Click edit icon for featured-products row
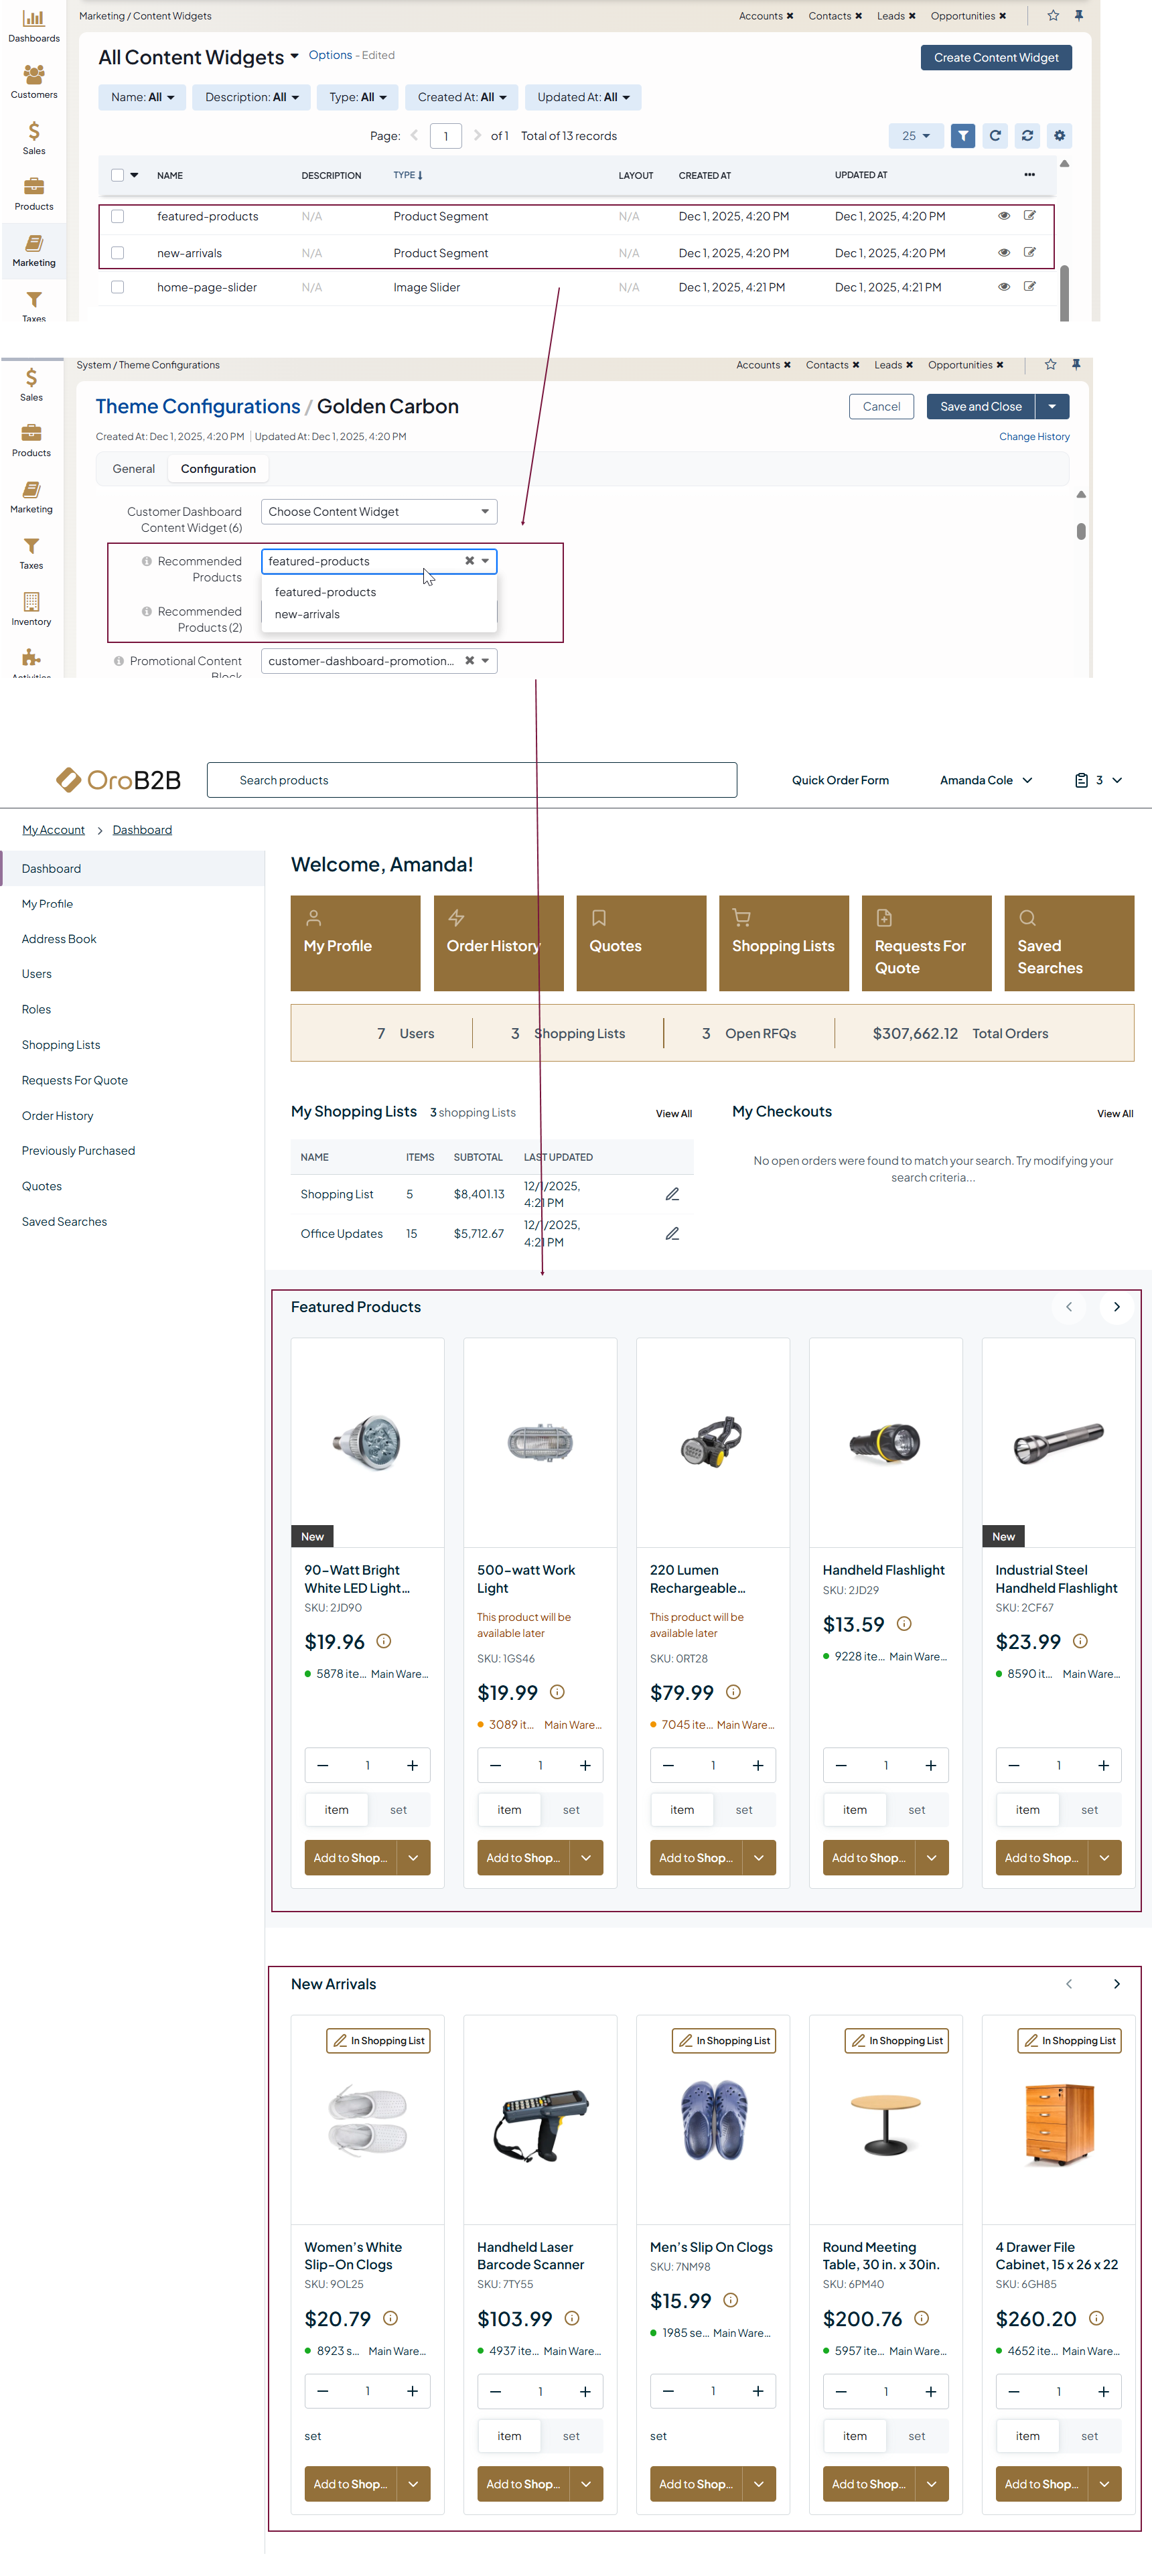The height and width of the screenshot is (2576, 1152). pos(1029,216)
